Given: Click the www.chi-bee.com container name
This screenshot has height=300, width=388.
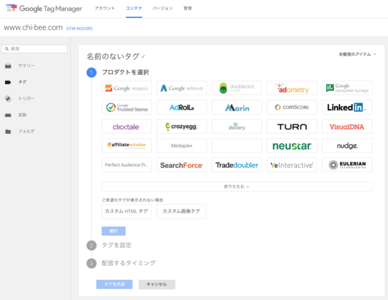Looking at the screenshot, I should [x=33, y=27].
